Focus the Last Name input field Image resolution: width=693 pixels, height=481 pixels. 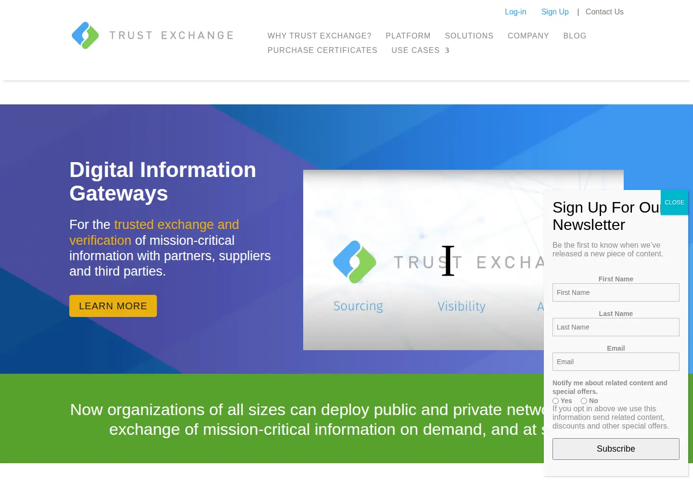point(616,327)
